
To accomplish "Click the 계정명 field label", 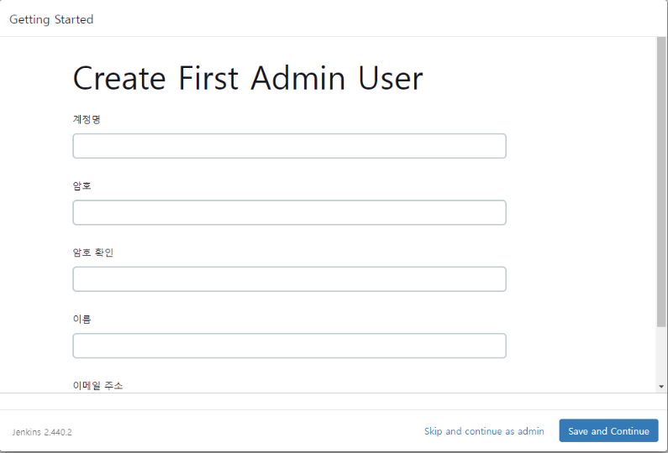I will tap(87, 119).
